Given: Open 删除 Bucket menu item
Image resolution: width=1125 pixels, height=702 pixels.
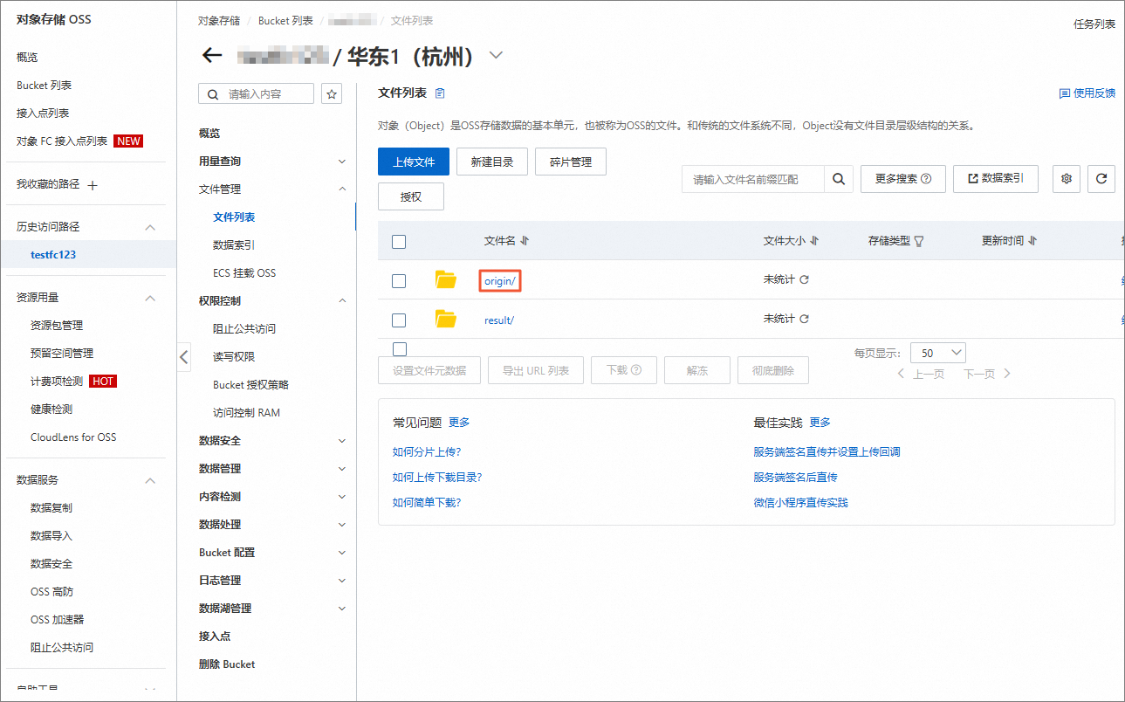Looking at the screenshot, I should point(227,664).
